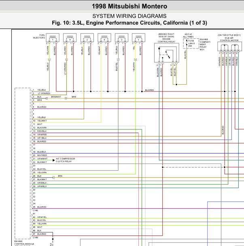Click the fuel injector symbol numbered 4
Image resolution: width=244 pixels, height=246 pixels.
click(x=70, y=38)
